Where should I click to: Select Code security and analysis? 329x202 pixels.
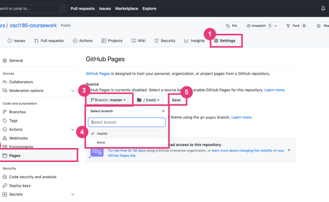tap(33, 177)
